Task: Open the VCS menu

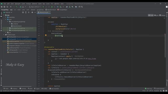Action: pyautogui.click(x=52, y=4)
